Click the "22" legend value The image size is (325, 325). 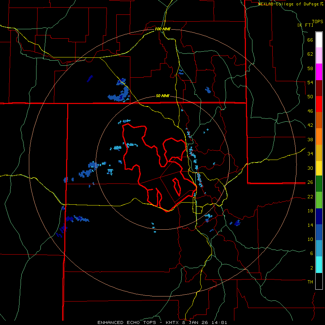[310, 197]
